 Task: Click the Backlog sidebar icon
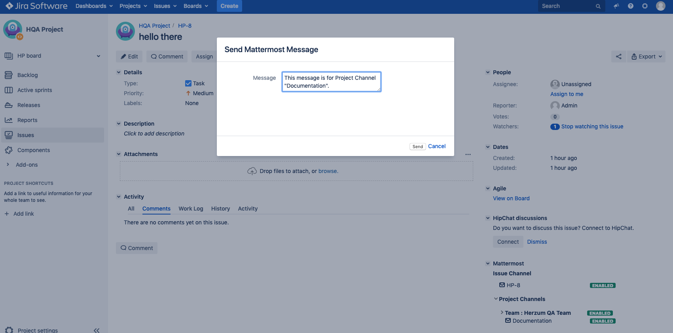(x=9, y=75)
